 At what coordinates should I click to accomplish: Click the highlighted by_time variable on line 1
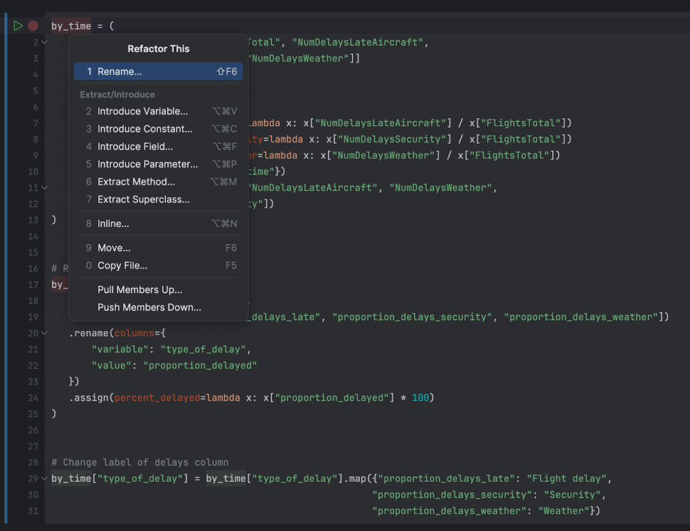(70, 25)
